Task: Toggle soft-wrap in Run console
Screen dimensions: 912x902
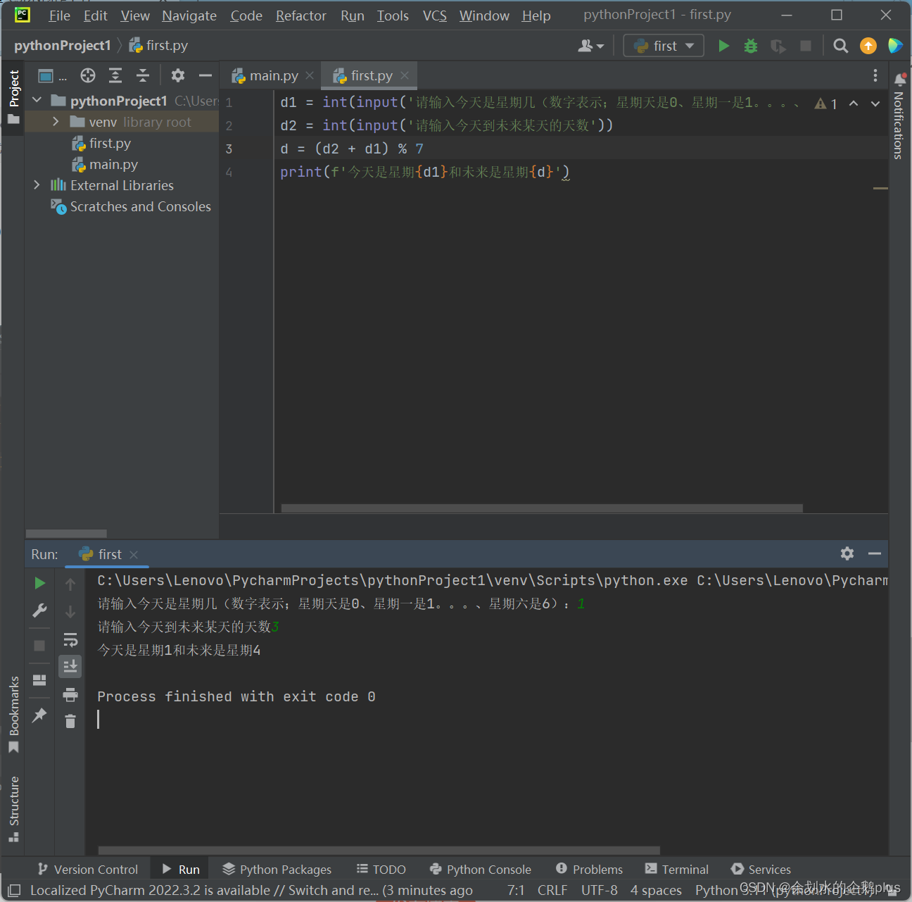Action: [70, 639]
